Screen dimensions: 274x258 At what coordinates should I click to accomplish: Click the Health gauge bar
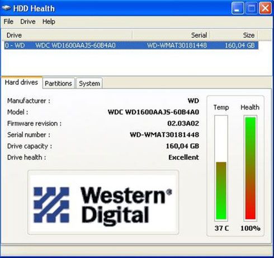point(251,168)
